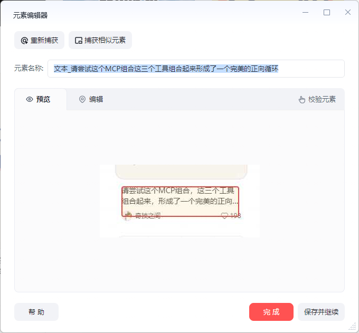Open 帮助 help button
Viewport: 359px width, 333px height.
(x=36, y=312)
